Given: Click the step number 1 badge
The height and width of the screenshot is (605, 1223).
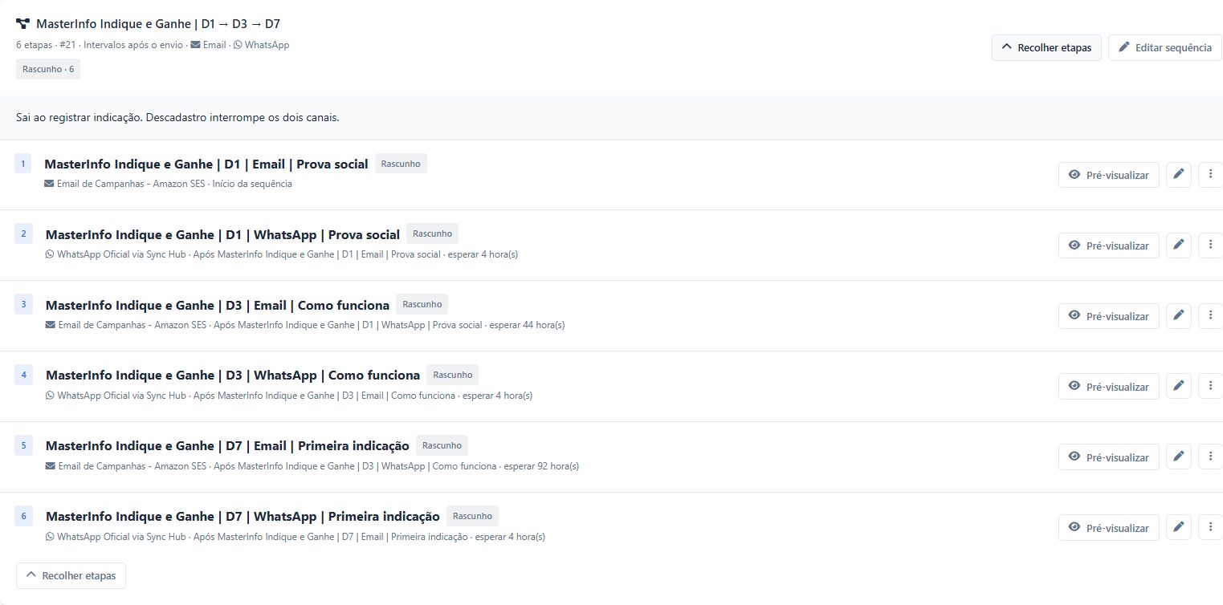Looking at the screenshot, I should (x=23, y=164).
